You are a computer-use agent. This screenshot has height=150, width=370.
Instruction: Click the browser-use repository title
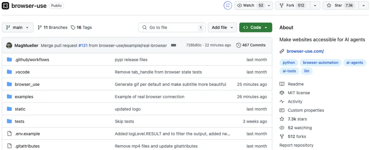coord(29,6)
